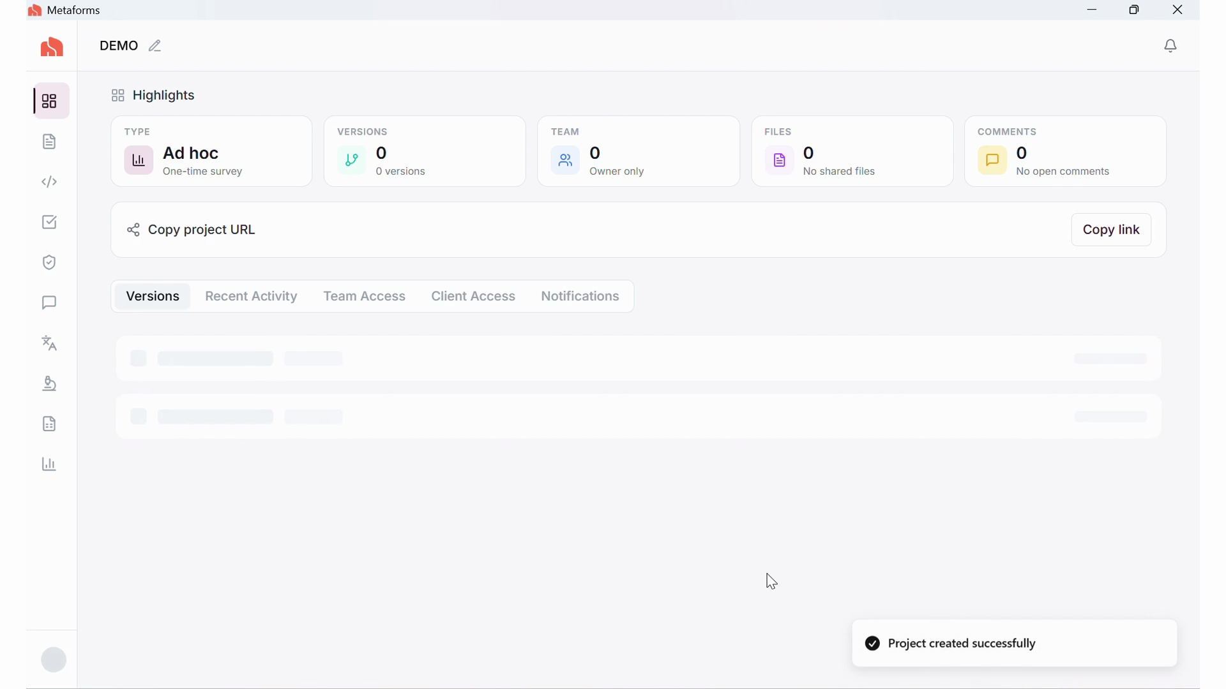Open the translation languages icon in sidebar
The height and width of the screenshot is (689, 1226).
pos(50,343)
